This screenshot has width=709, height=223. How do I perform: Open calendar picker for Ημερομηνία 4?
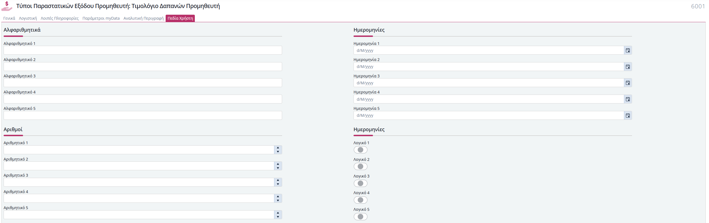click(628, 99)
